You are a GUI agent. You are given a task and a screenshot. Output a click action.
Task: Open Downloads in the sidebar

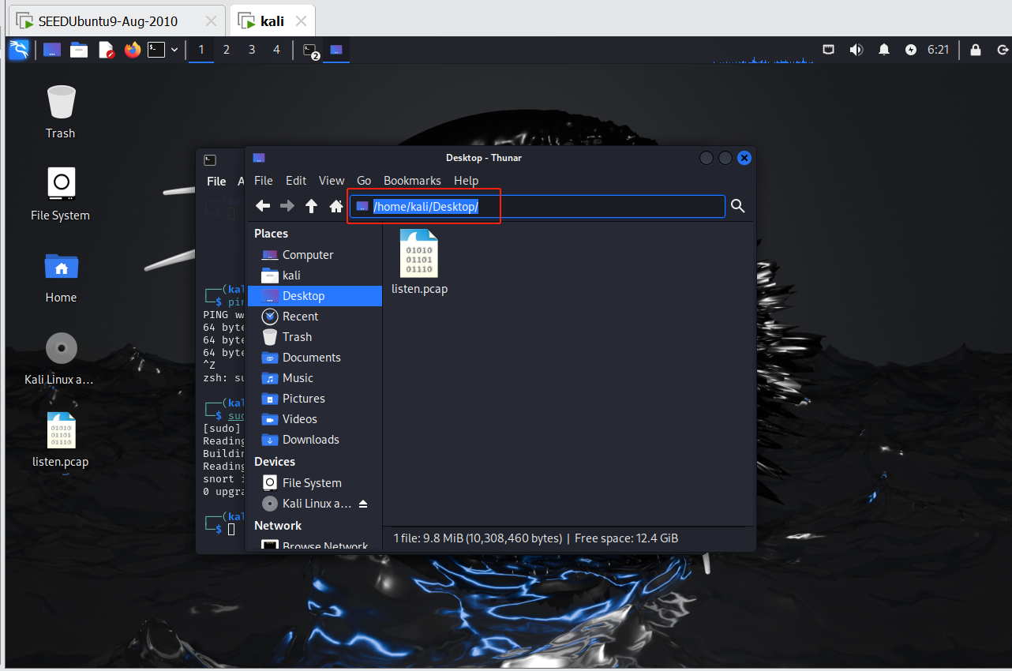(x=315, y=440)
